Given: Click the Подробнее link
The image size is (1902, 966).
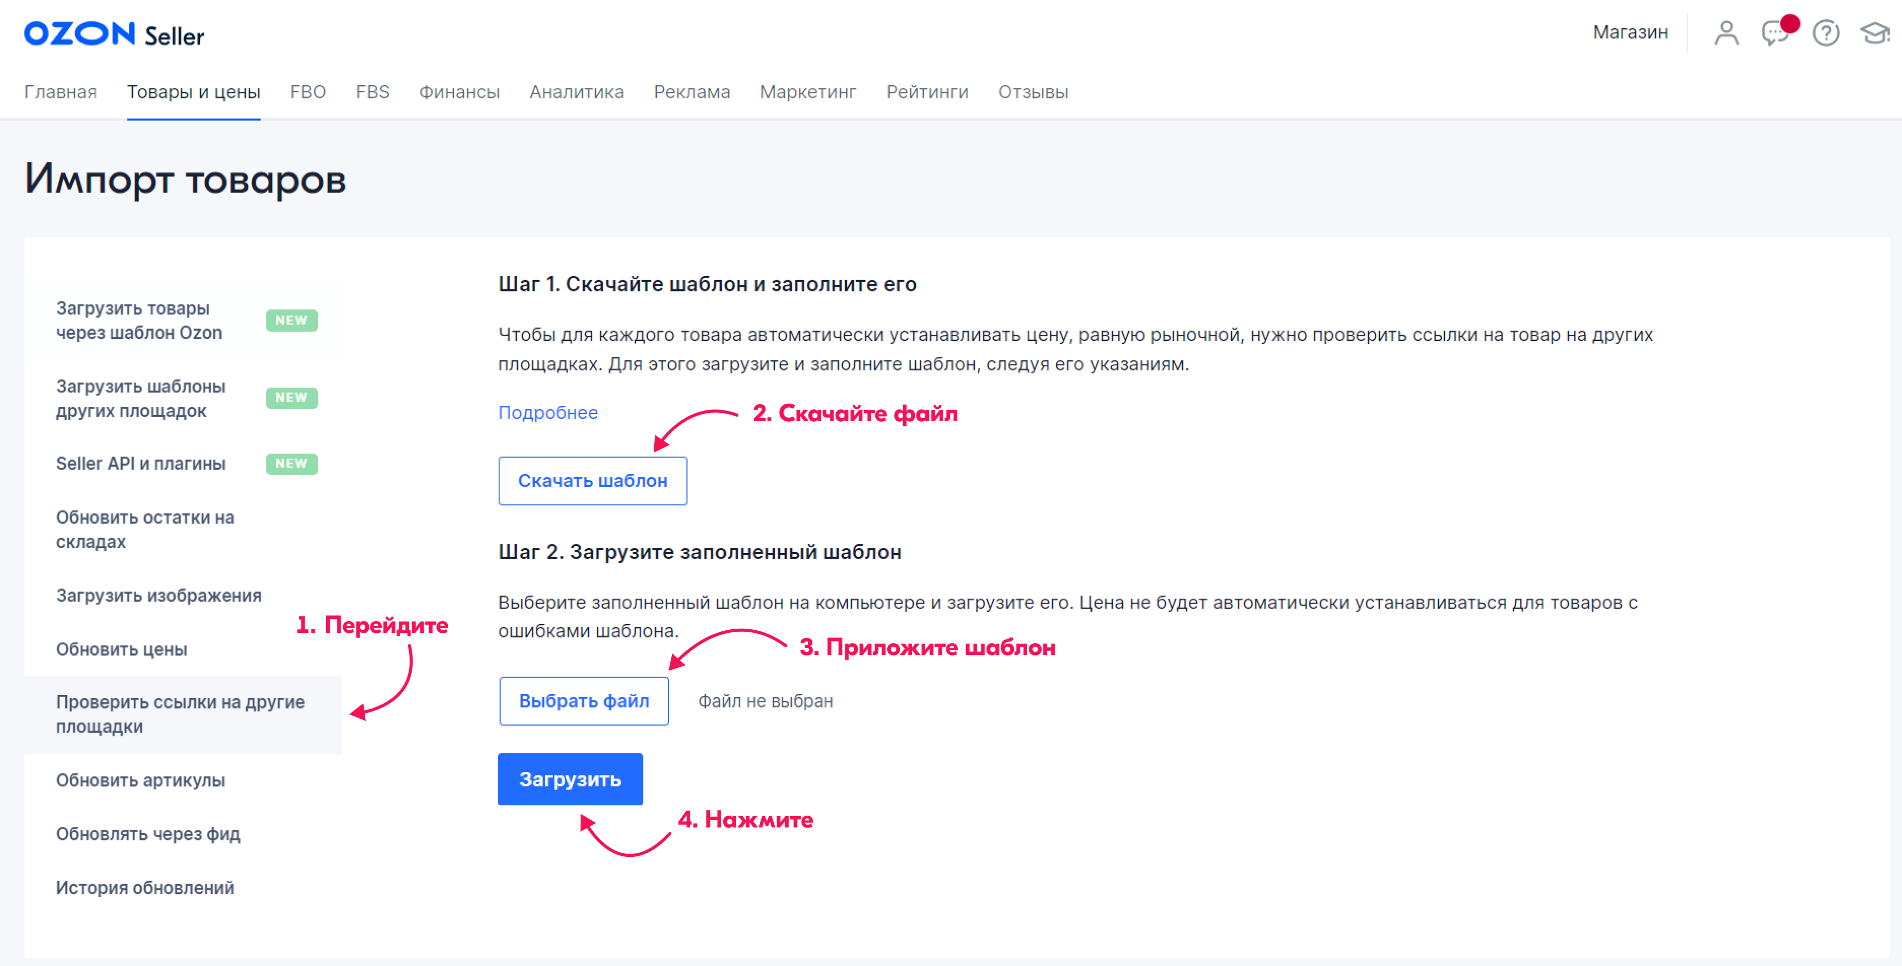Looking at the screenshot, I should (548, 412).
